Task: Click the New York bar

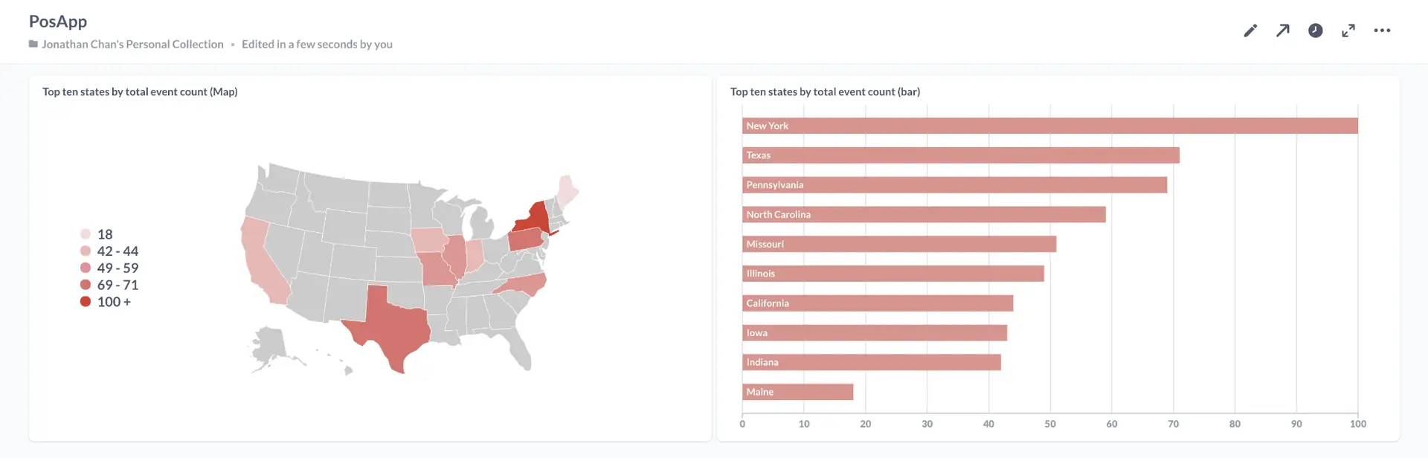Action: (x=1049, y=126)
